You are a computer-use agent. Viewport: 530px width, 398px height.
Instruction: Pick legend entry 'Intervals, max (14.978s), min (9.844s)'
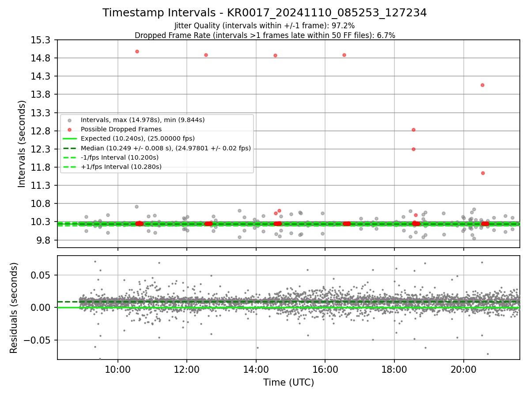pyautogui.click(x=143, y=120)
